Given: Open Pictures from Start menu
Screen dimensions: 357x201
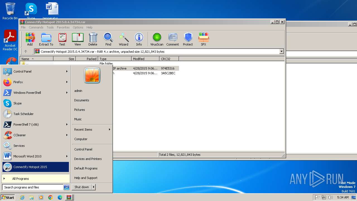Looking at the screenshot, I should (79, 110).
